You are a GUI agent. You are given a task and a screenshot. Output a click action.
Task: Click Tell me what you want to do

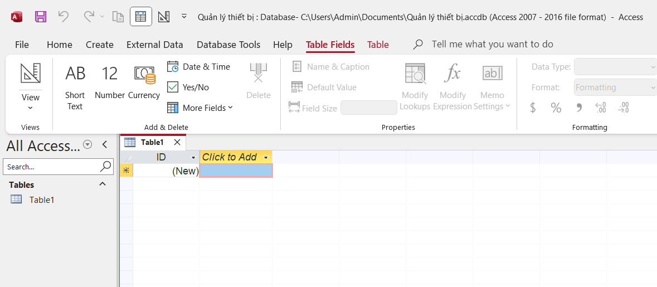coord(492,45)
